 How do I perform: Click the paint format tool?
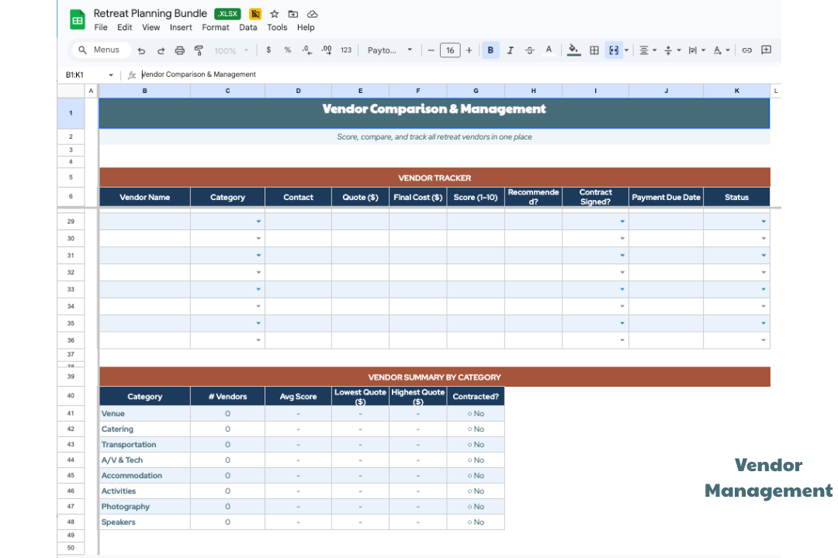[x=199, y=50]
